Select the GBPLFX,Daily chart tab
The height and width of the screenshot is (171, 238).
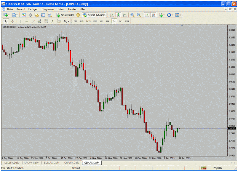[91, 163]
